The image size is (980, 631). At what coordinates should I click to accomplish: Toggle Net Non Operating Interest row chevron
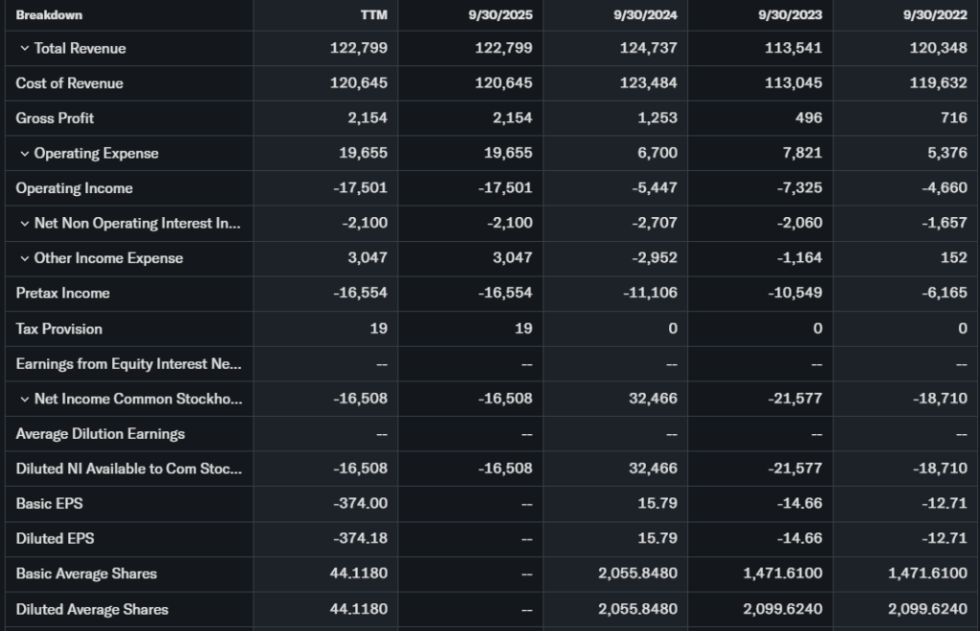[x=24, y=224]
